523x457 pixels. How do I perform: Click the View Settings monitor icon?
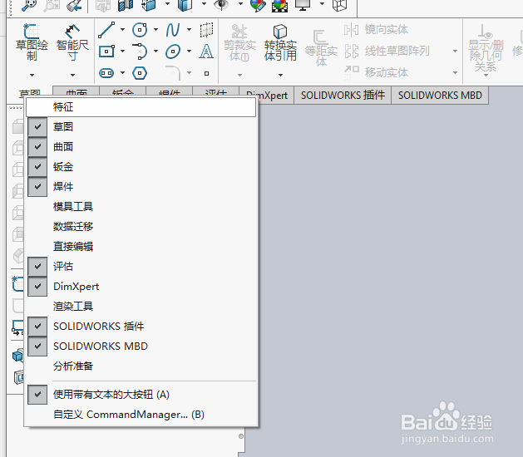[303, 5]
